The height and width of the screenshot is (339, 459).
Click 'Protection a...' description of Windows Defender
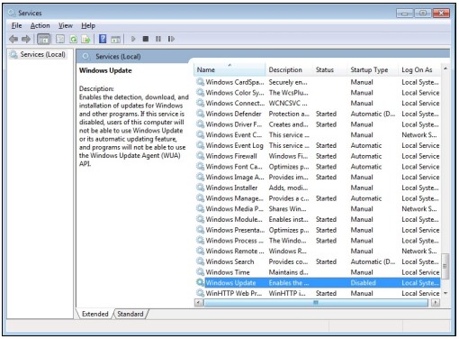[289, 114]
